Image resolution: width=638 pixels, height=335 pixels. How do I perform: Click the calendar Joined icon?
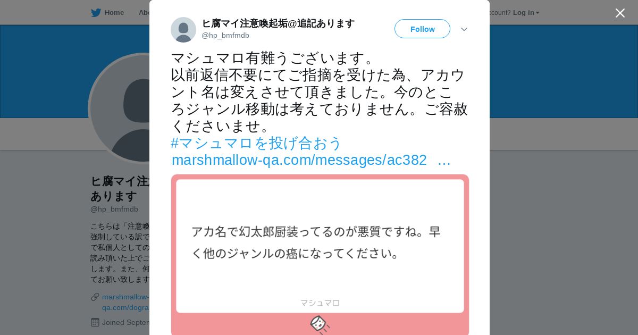(x=95, y=322)
